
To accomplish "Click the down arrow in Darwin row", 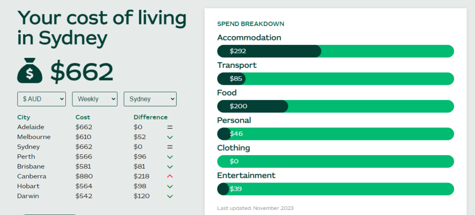I will (170, 196).
